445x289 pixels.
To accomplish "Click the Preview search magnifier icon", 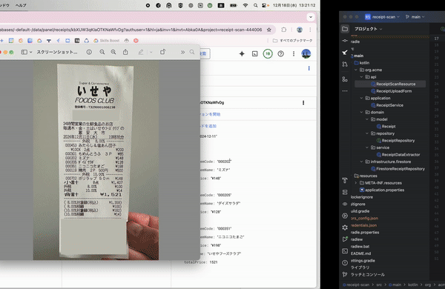I will [192, 52].
